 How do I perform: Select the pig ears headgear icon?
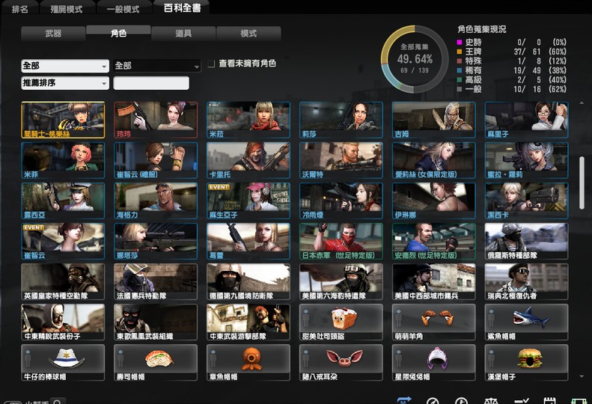(x=341, y=362)
